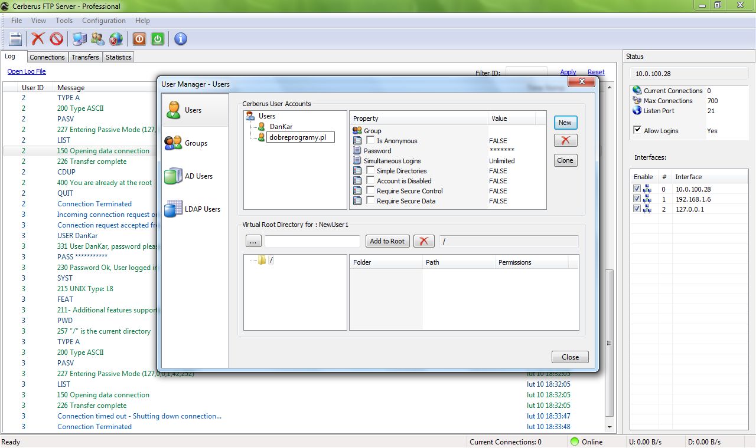Click the Listen Port globe icon
This screenshot has height=448, width=756.
pos(637,110)
